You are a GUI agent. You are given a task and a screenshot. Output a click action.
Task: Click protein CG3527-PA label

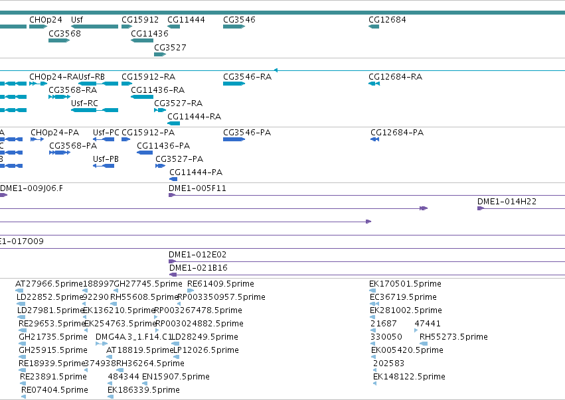click(179, 159)
